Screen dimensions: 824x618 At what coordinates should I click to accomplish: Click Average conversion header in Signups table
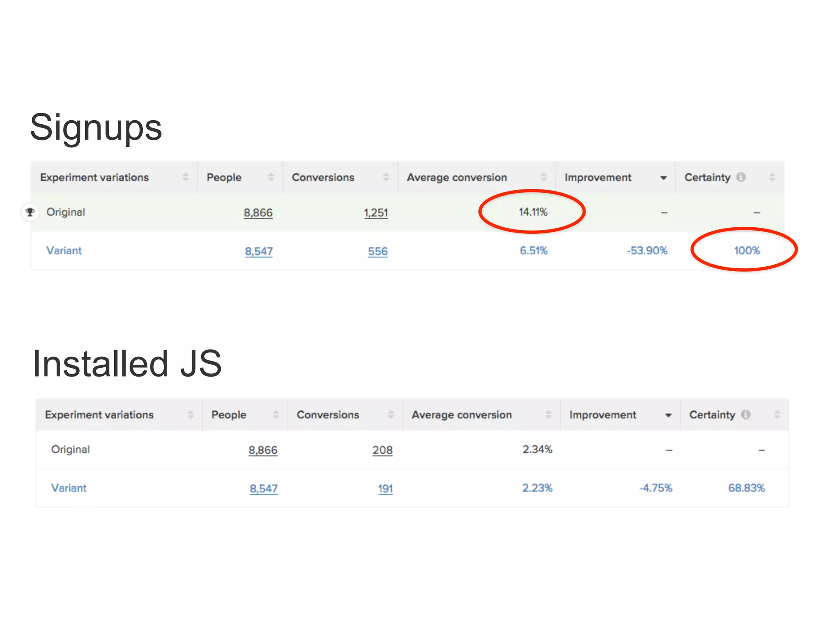tap(457, 177)
